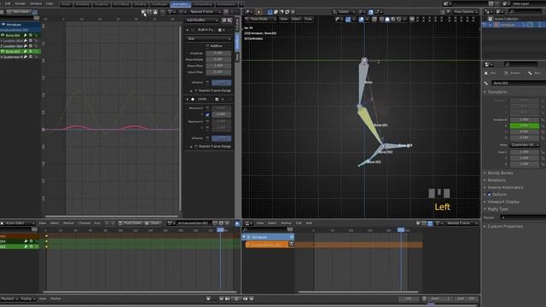Toggle the checked Minimum Y checkbox in Limits
The height and width of the screenshot is (307, 546).
tap(207, 114)
